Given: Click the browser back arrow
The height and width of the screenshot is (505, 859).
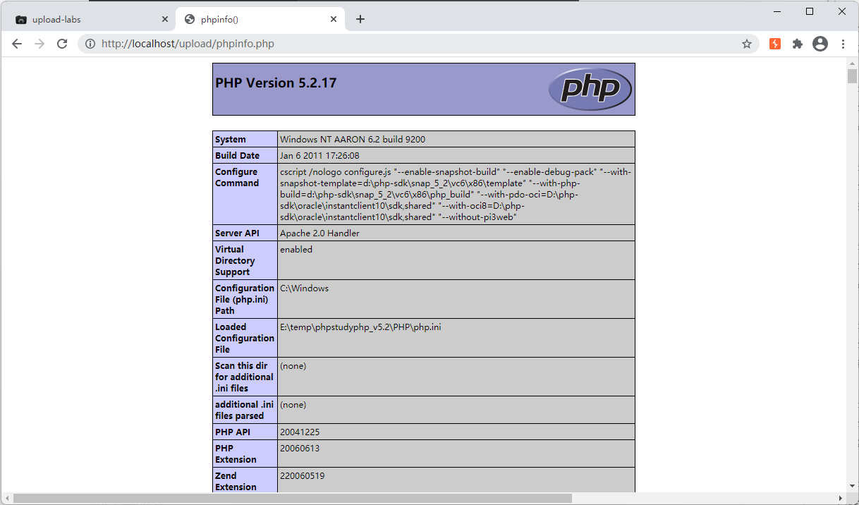Looking at the screenshot, I should [17, 44].
